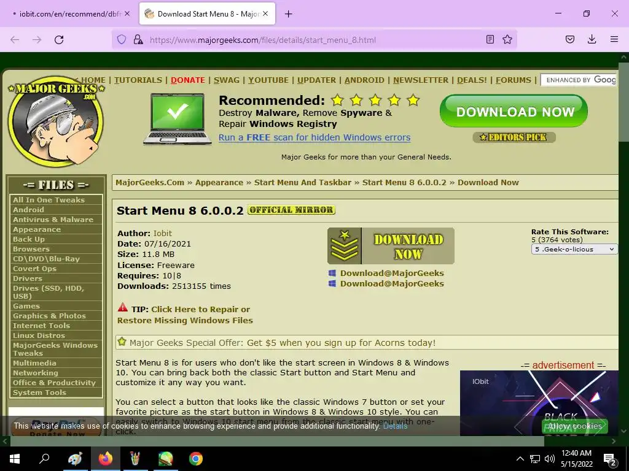Click the horizontal page scrollbar

click(x=277, y=441)
